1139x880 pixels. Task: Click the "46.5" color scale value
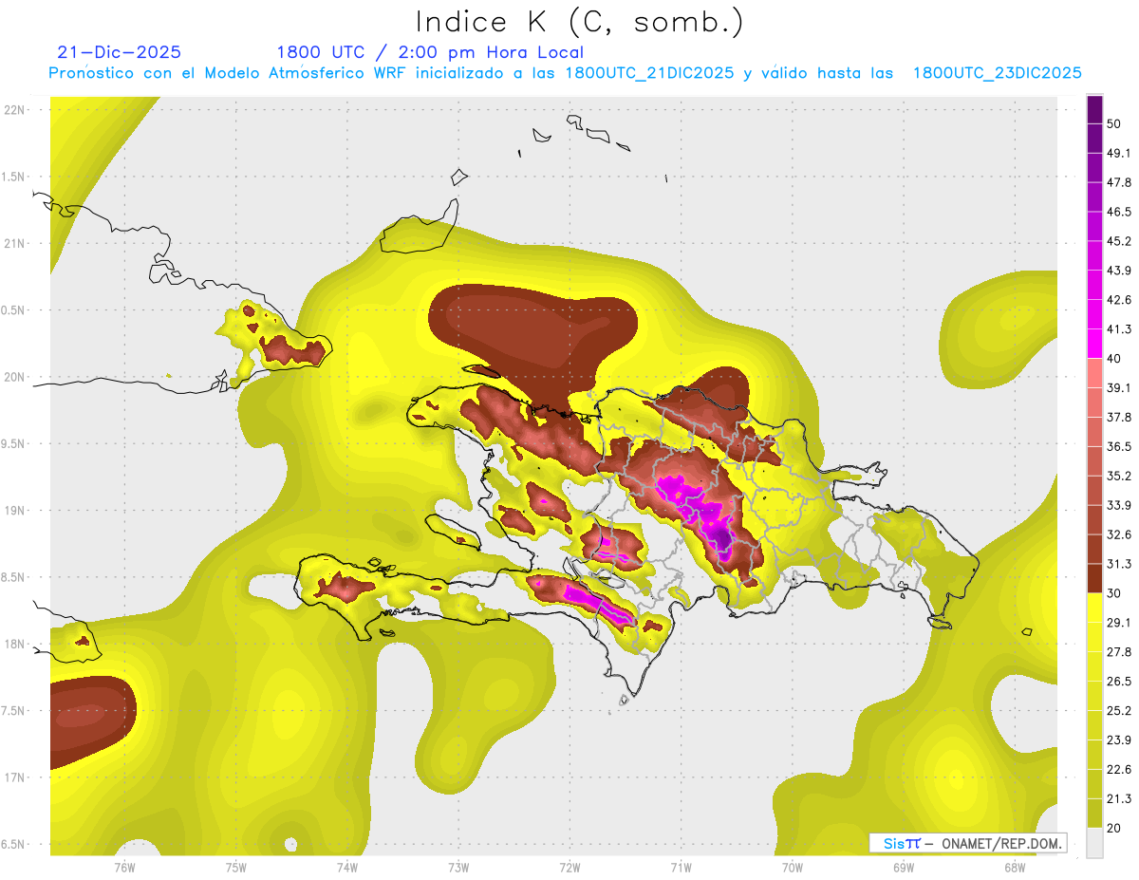pos(1118,212)
